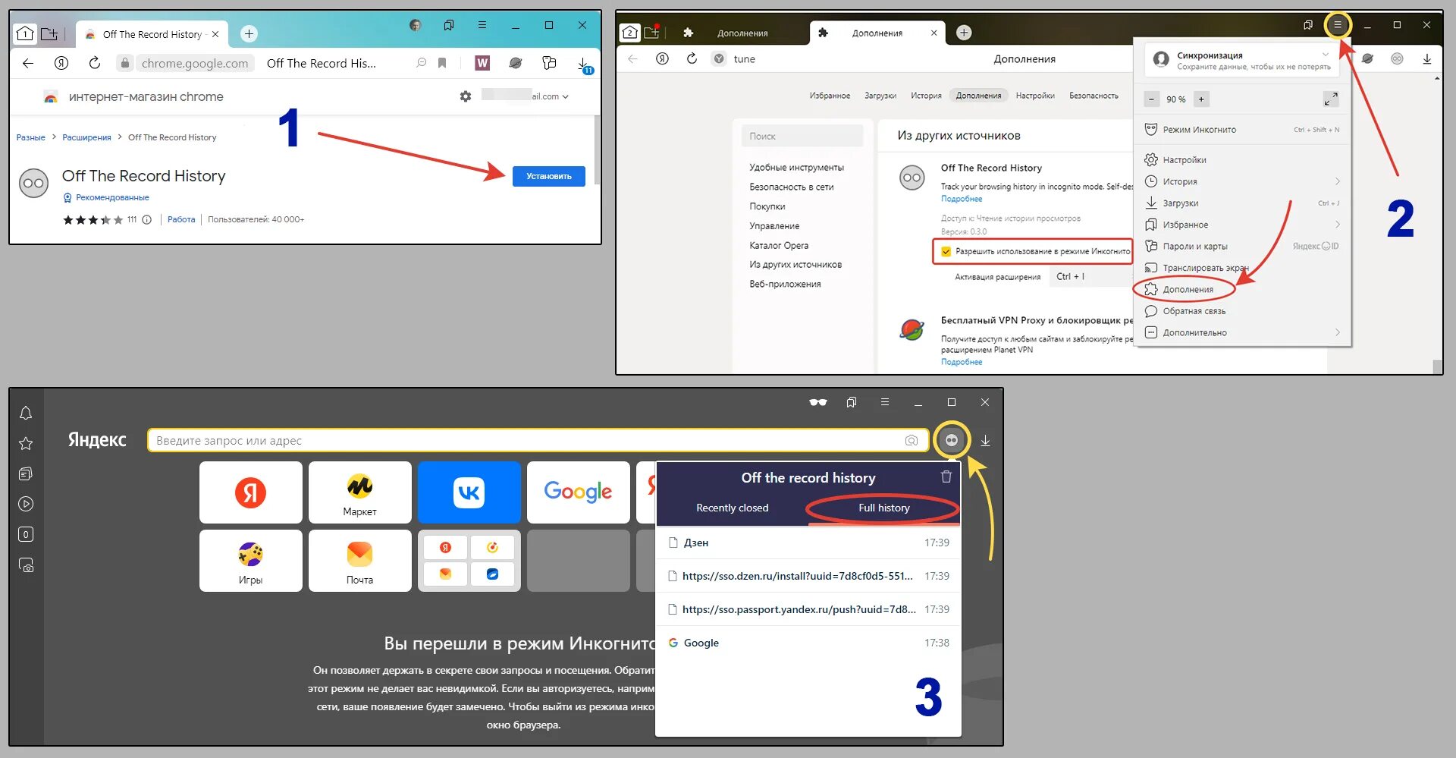Select the Избранное tab in the settings navigation
1456x758 pixels.
click(830, 96)
